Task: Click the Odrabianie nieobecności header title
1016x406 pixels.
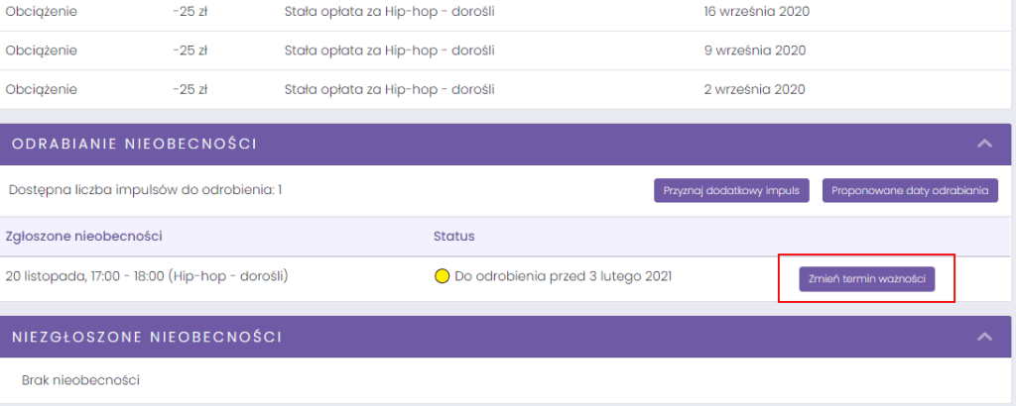Action: [134, 145]
